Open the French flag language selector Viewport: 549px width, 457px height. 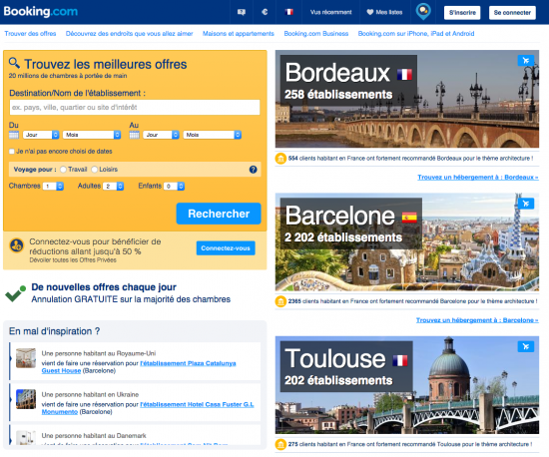(288, 12)
